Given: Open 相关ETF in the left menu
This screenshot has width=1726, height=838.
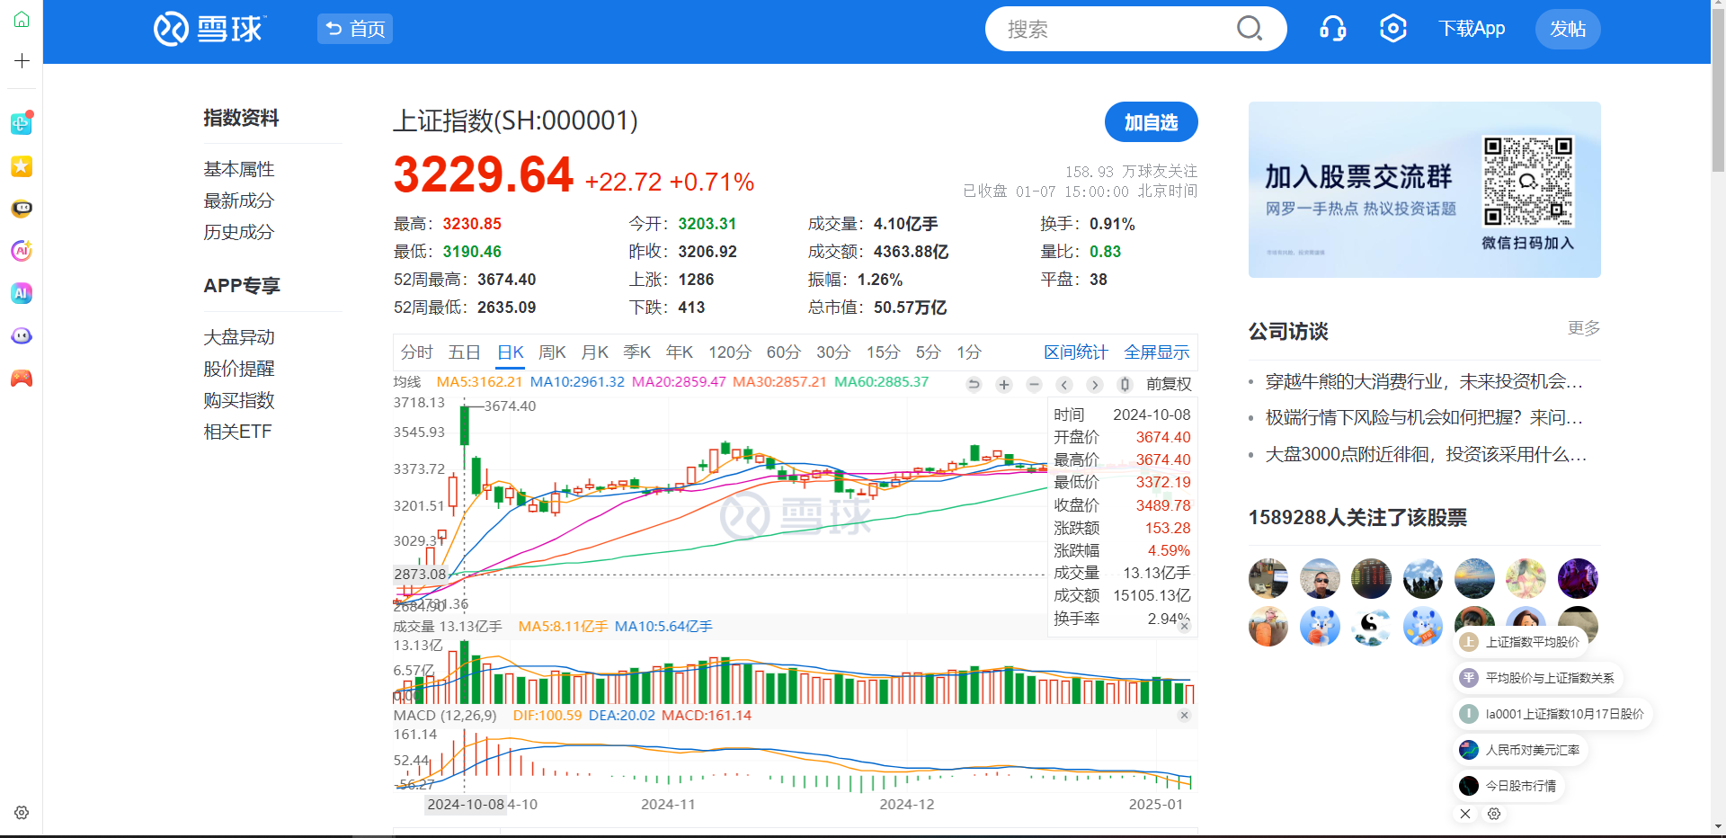Looking at the screenshot, I should [237, 432].
